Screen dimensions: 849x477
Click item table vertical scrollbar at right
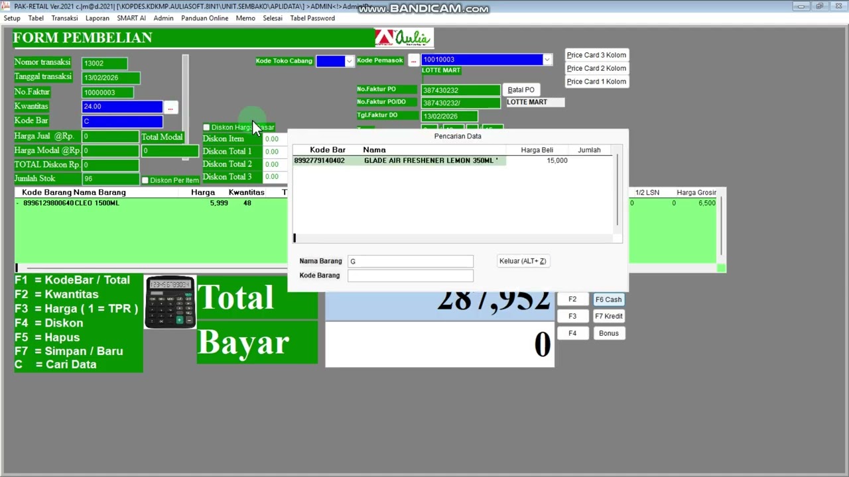point(721,225)
